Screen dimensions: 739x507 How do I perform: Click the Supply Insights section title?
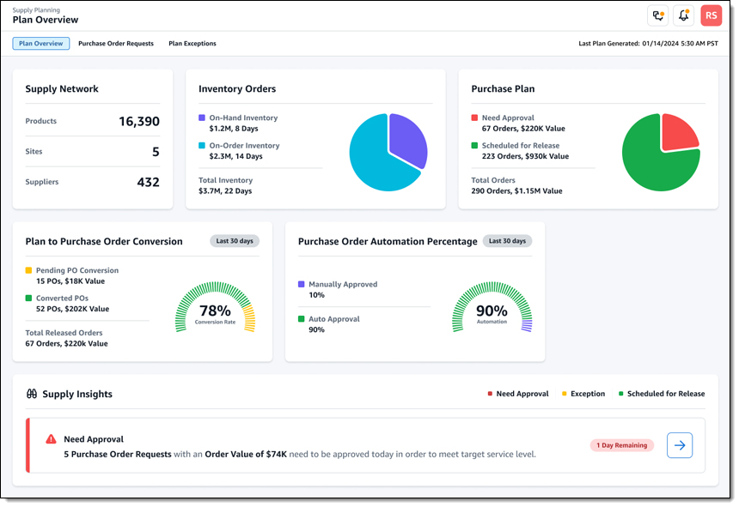pos(77,394)
